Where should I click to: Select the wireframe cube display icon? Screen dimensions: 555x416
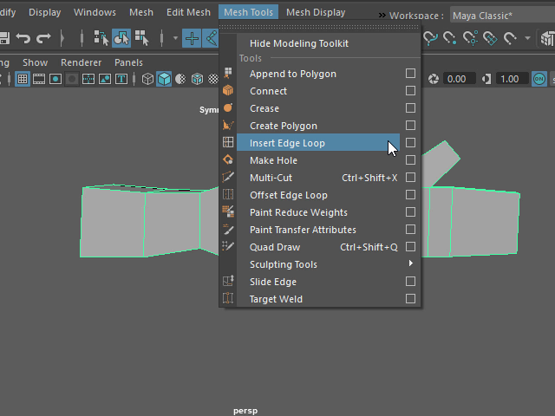[x=147, y=79]
